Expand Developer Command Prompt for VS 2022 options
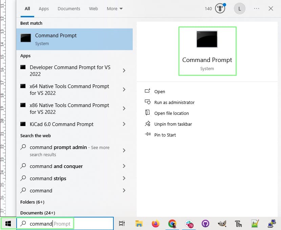281x230 pixels. click(124, 70)
